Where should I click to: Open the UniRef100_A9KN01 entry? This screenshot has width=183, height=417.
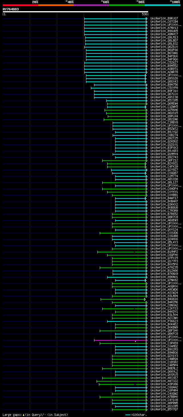(164, 277)
